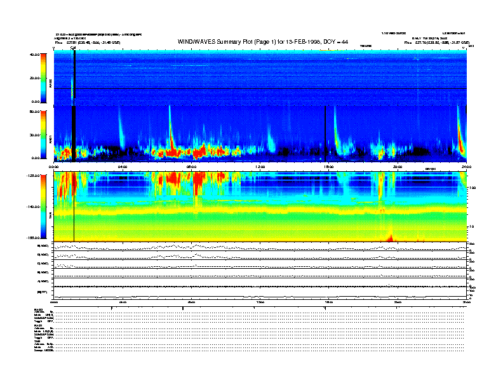Click the 04:00 tick under RAD1 spectrogram
The width and height of the screenshot is (503, 388).
[x=123, y=167]
